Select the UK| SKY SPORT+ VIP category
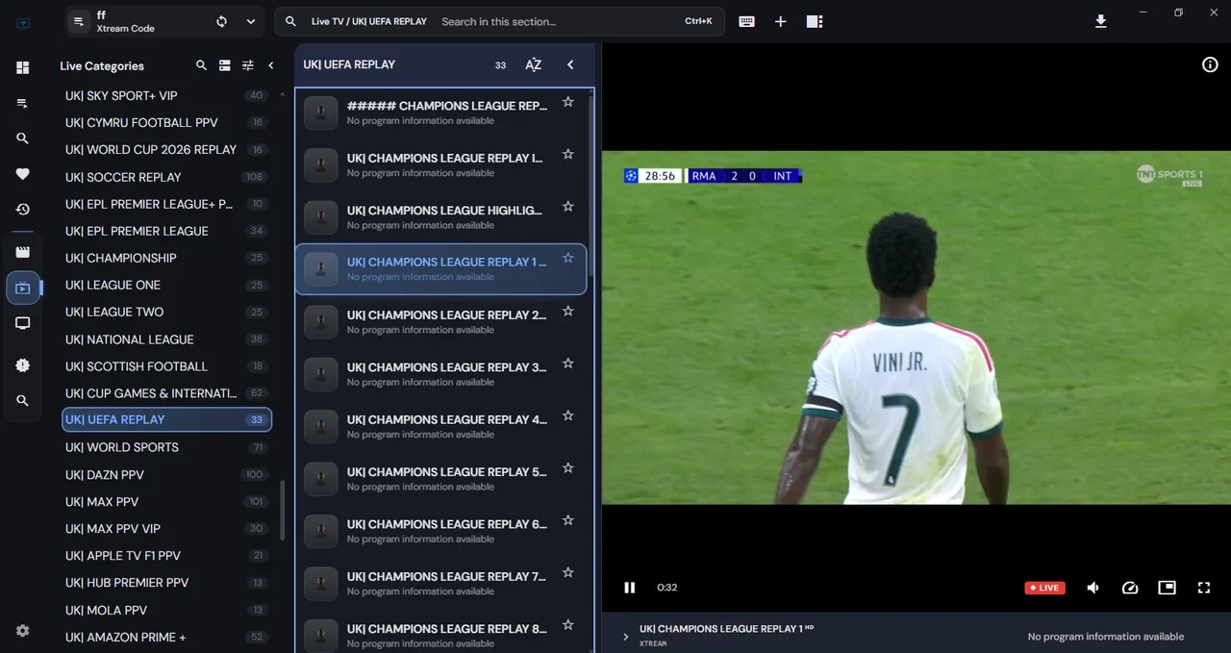Image resolution: width=1231 pixels, height=653 pixels. pos(165,95)
